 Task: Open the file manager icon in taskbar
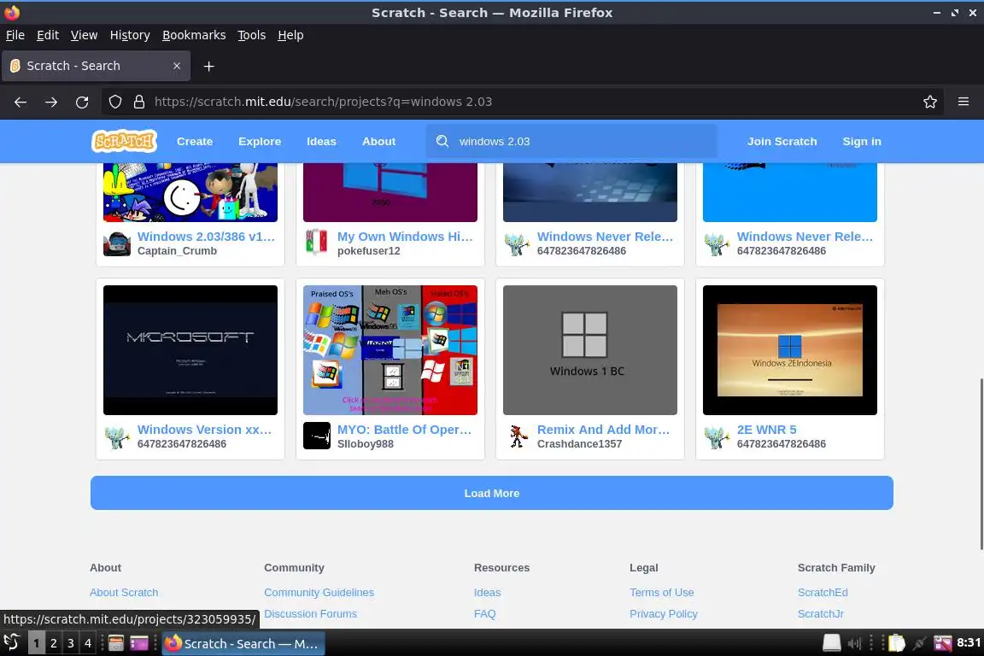click(x=115, y=643)
